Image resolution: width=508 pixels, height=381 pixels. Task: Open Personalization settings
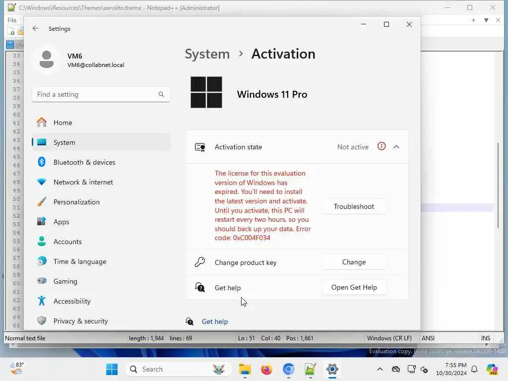pyautogui.click(x=101, y=202)
